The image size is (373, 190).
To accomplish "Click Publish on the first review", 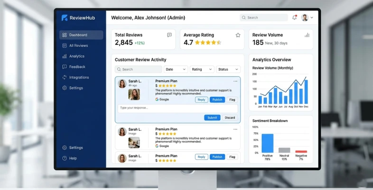I will click(217, 100).
